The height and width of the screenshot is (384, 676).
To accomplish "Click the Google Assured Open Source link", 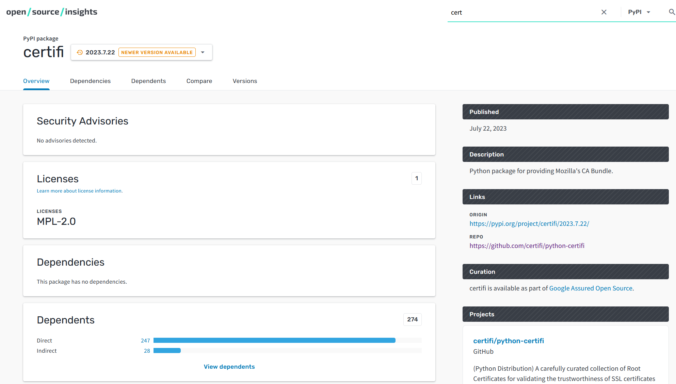I will tap(591, 288).
